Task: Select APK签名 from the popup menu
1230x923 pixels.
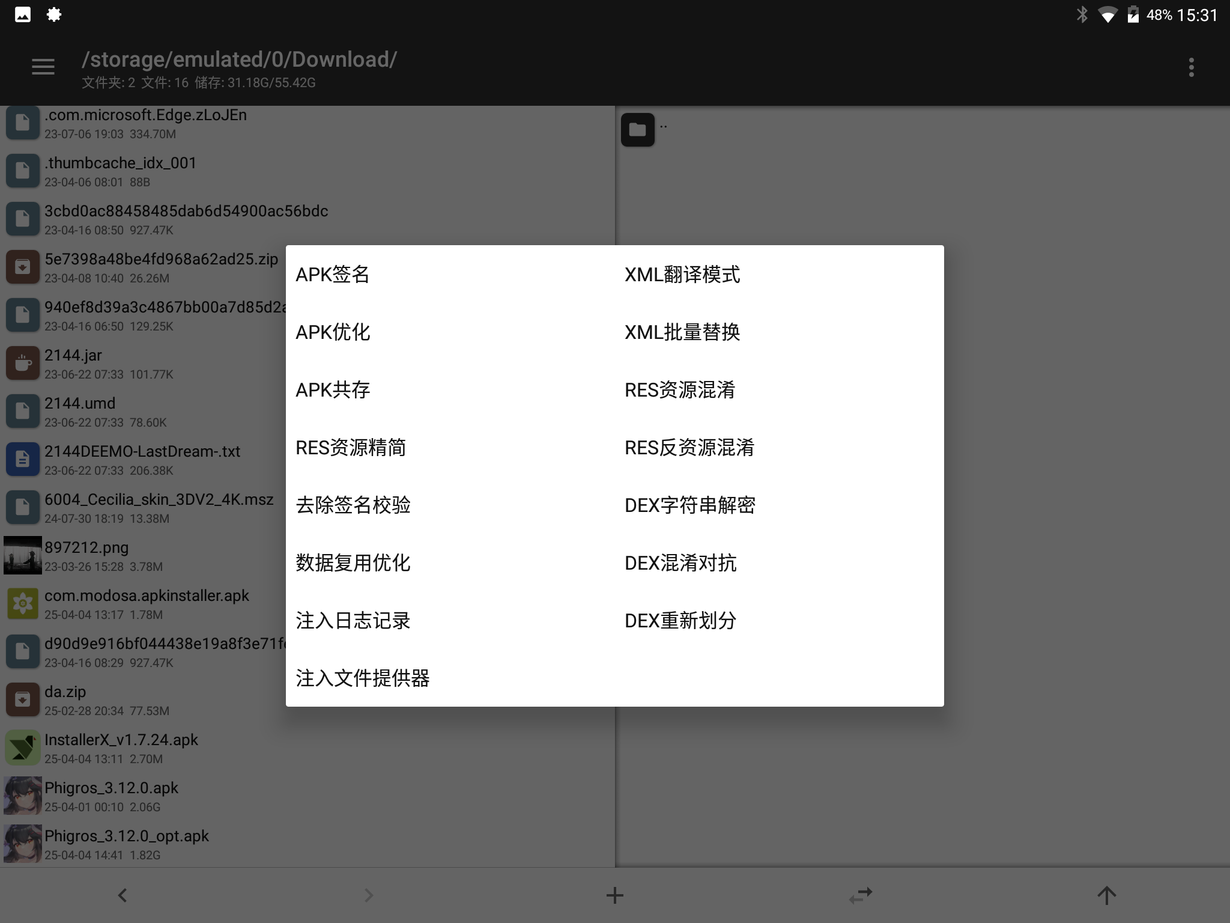Action: [x=333, y=275]
